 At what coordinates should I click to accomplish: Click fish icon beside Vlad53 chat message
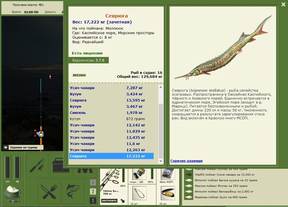189,175
